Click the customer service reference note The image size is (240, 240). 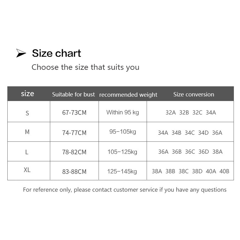point(125,190)
